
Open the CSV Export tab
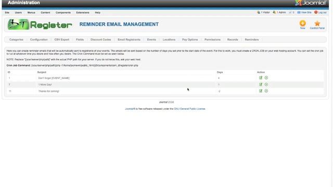[62, 39]
